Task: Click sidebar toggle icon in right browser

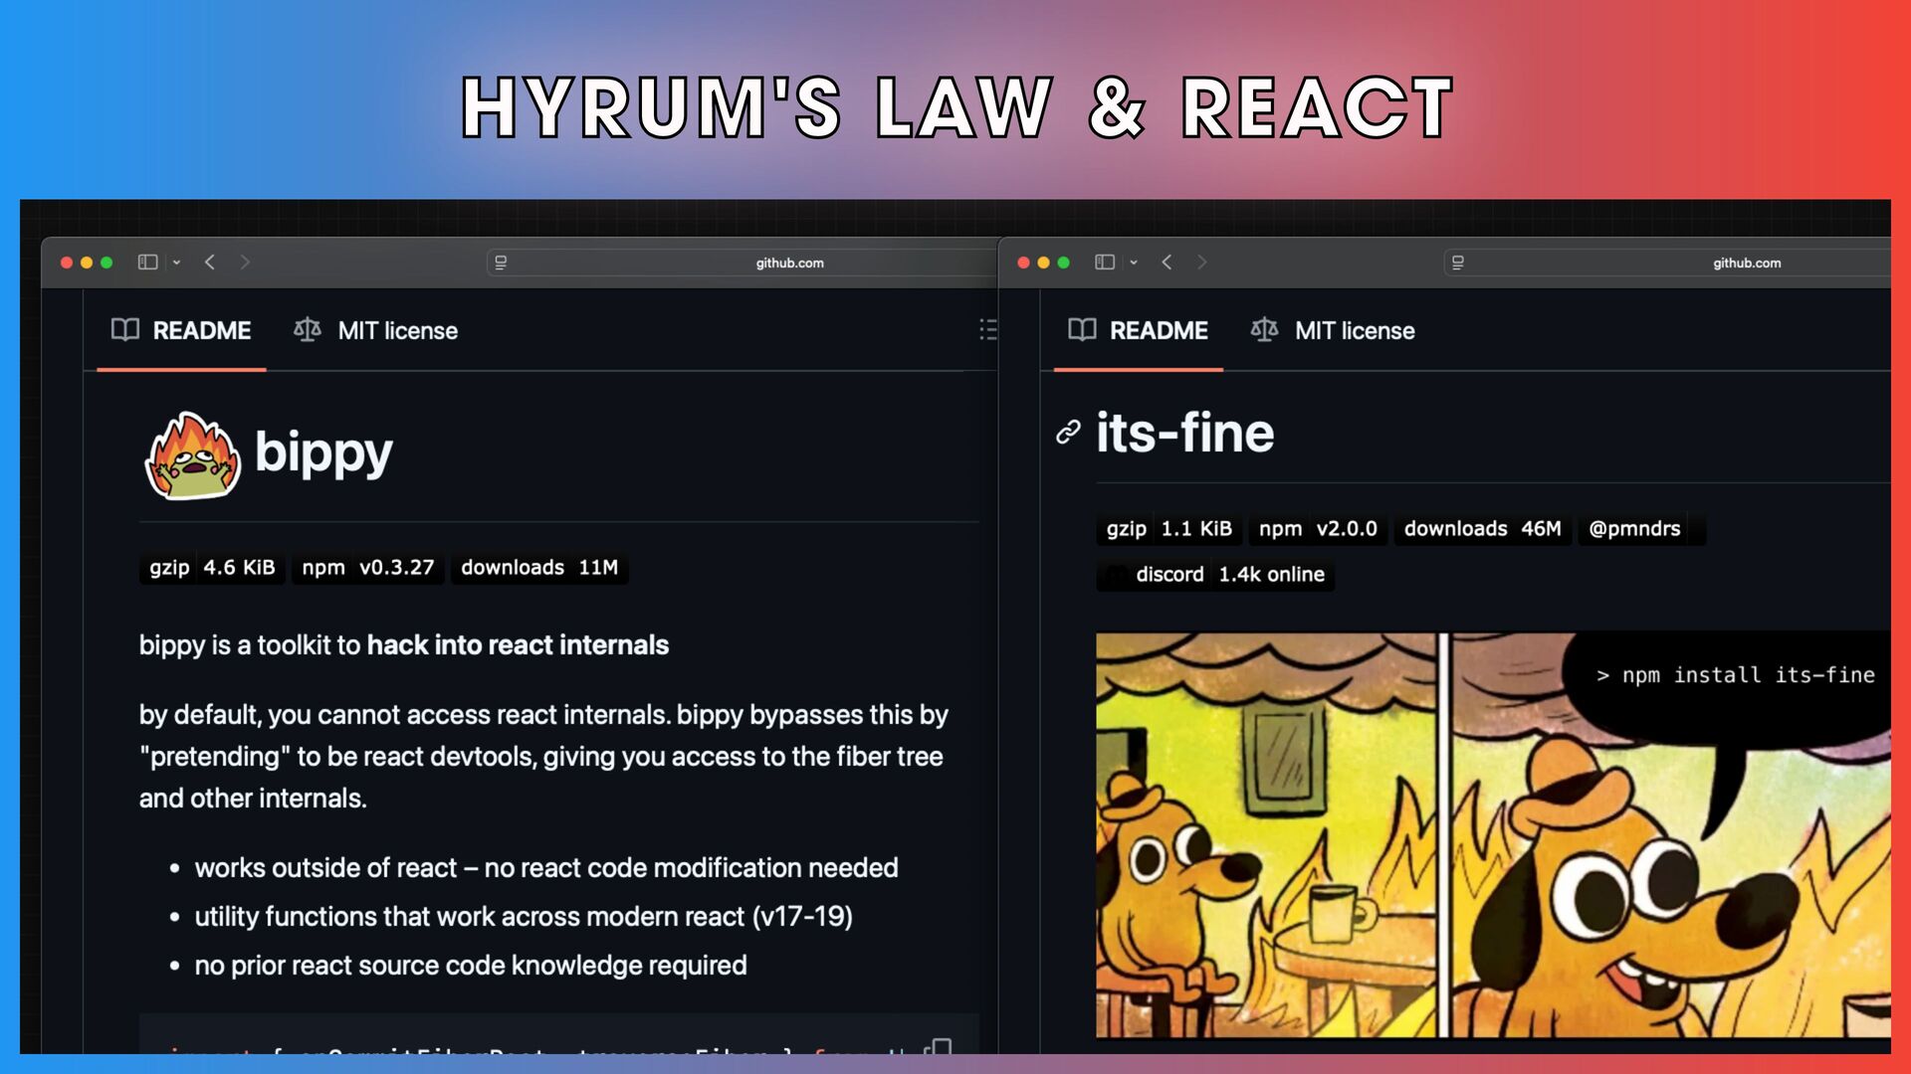Action: point(1105,263)
